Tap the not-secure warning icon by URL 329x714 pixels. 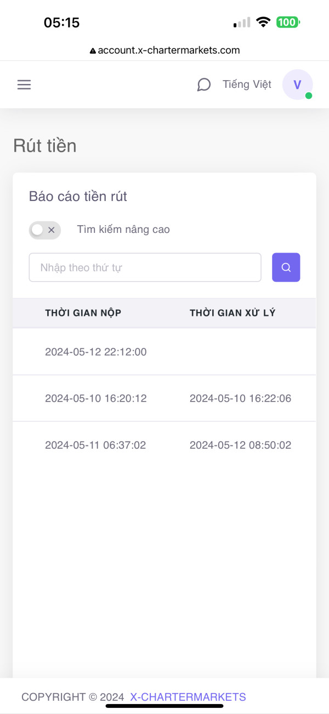coord(93,51)
